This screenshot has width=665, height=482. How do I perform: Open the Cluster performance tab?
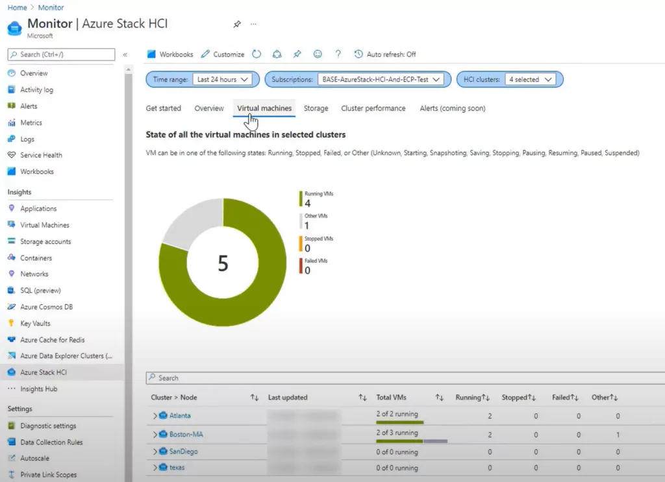click(x=373, y=108)
